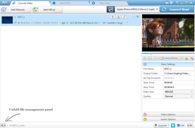Click the All Clip Duration value 00:58:04.5
Viewport: 195px width, 128px height.
tap(169, 78)
